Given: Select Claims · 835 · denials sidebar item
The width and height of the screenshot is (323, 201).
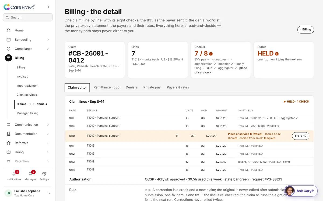Looking at the screenshot, I should (32, 104).
